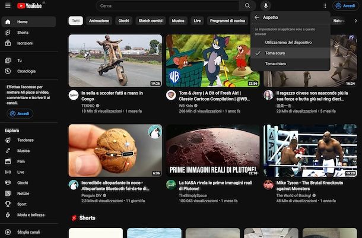Image resolution: width=362 pixels, height=238 pixels.
Task: Click the search magnifier button
Action: 247,6
